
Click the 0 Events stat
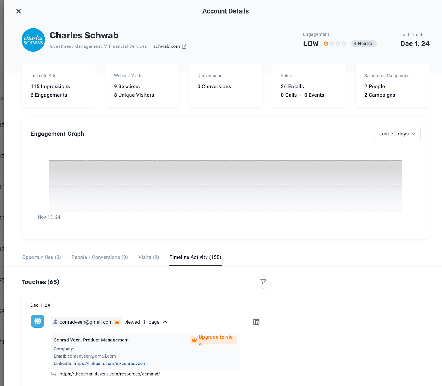(x=314, y=95)
